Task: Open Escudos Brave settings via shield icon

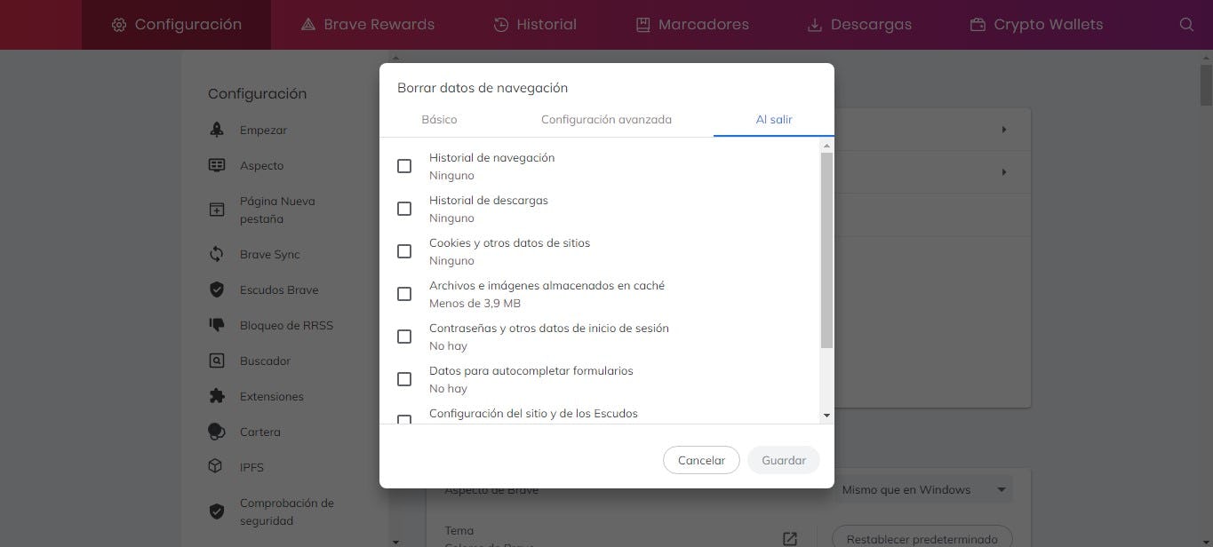Action: coord(216,289)
